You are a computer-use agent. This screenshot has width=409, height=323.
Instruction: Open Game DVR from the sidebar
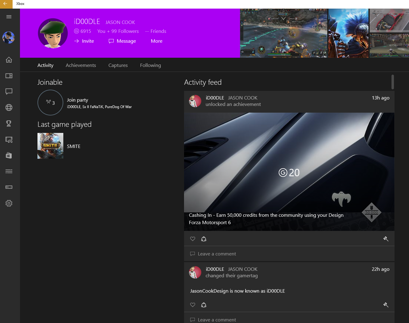coord(9,140)
